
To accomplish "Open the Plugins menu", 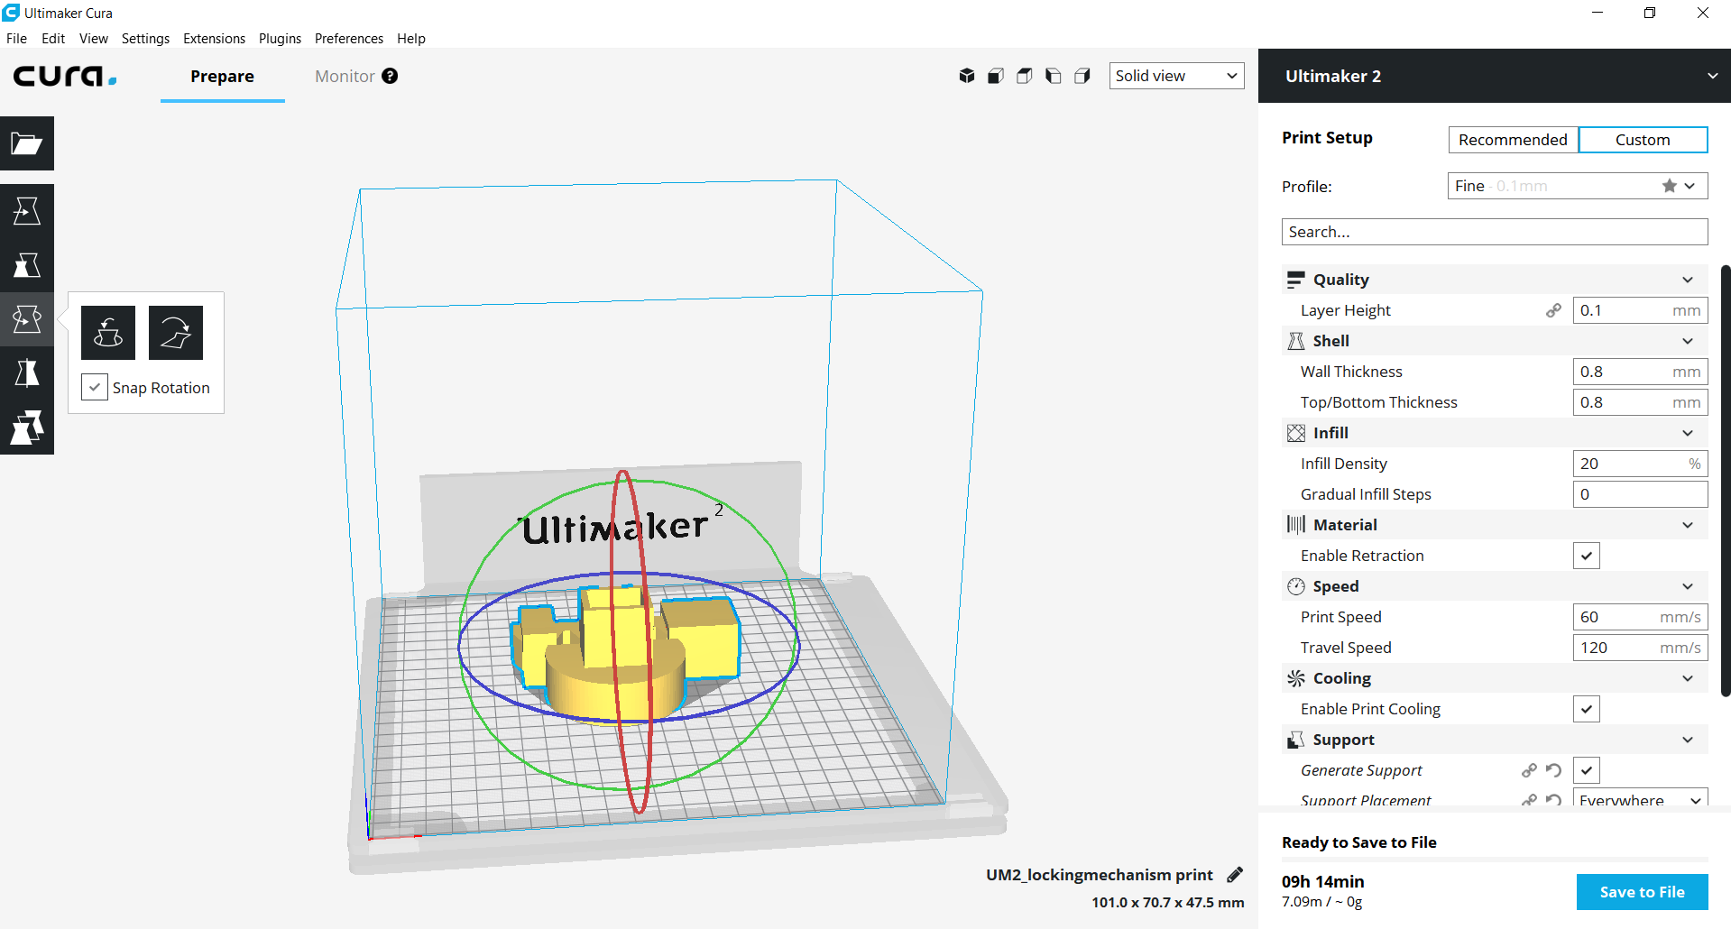I will pyautogui.click(x=280, y=38).
